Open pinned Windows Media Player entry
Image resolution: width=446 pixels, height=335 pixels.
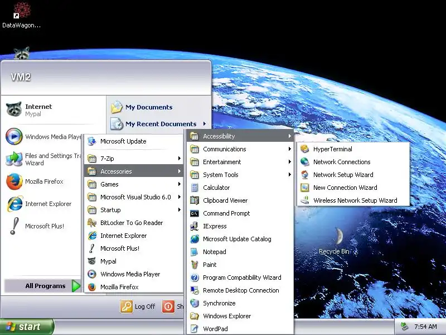point(43,137)
